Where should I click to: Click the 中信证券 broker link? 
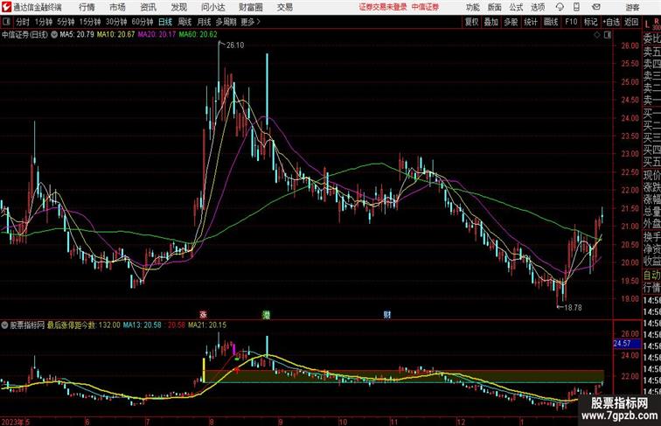pyautogui.click(x=425, y=7)
